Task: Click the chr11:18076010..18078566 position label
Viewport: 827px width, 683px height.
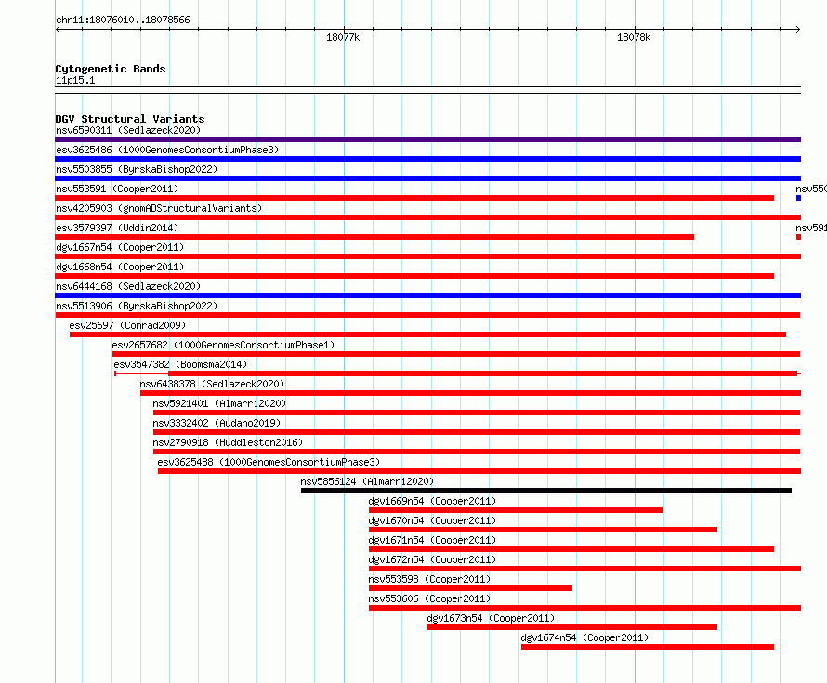Action: 123,20
